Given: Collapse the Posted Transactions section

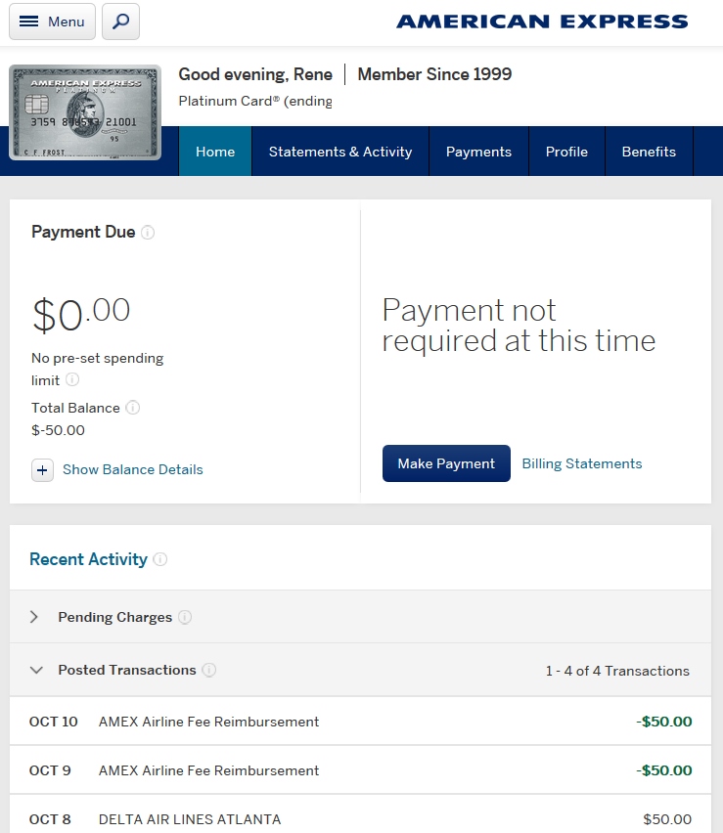Looking at the screenshot, I should click(x=36, y=671).
